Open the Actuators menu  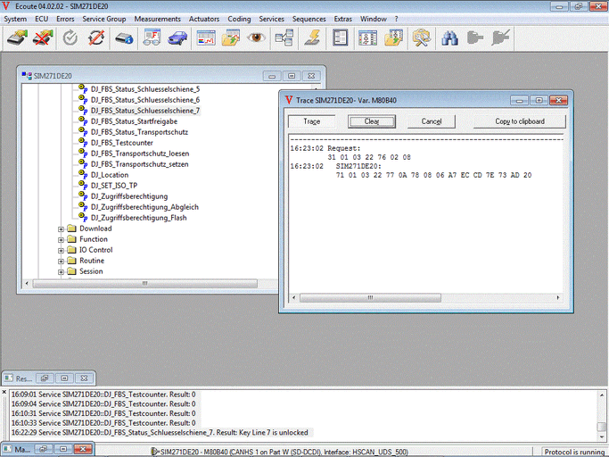tap(204, 19)
